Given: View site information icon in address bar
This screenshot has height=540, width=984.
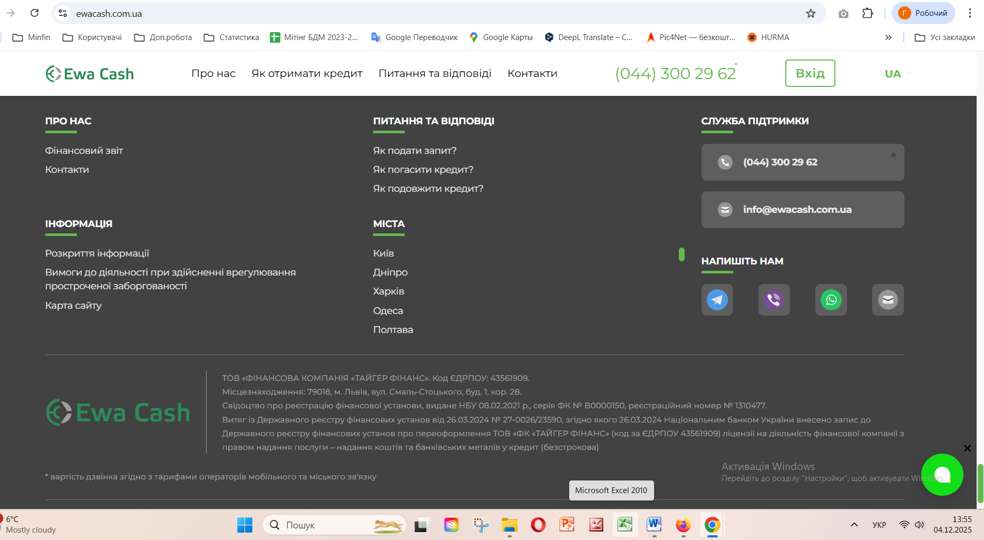Looking at the screenshot, I should click(63, 13).
